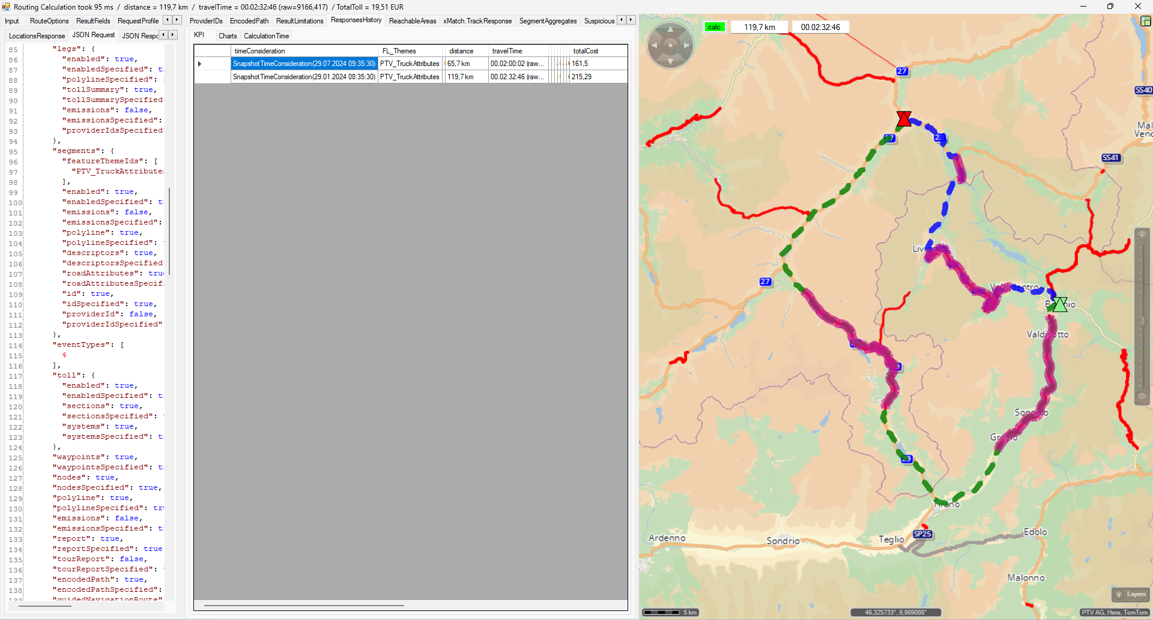Open the map overview icon in top-right corner
Image resolution: width=1153 pixels, height=620 pixels.
(x=1145, y=21)
